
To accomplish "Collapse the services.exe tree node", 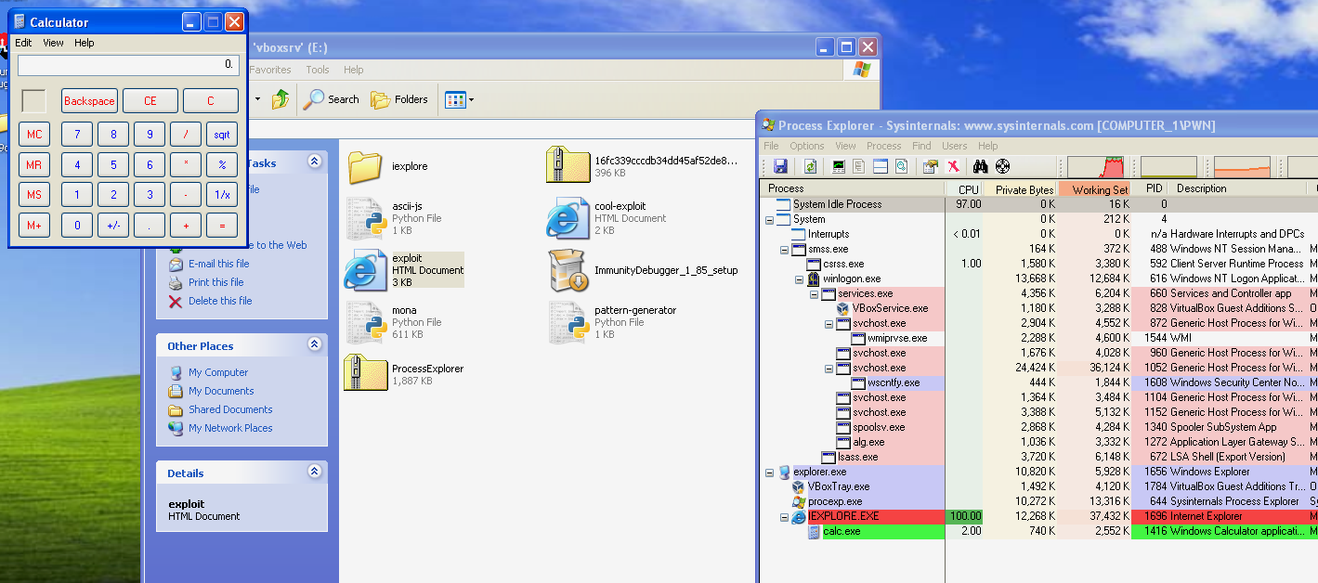I will pos(814,293).
